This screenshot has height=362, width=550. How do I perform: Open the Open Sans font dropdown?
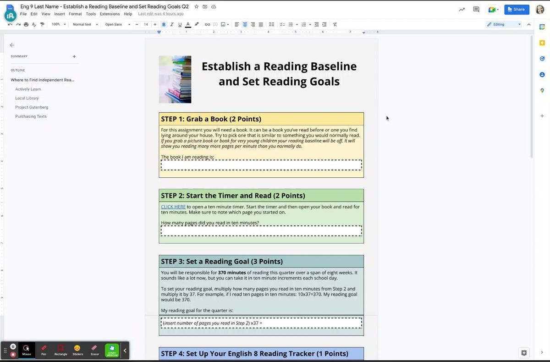tap(118, 24)
